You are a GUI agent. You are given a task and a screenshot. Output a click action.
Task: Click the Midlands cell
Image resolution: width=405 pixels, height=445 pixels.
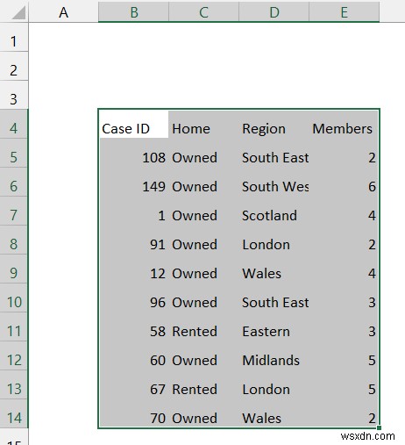tap(274, 360)
